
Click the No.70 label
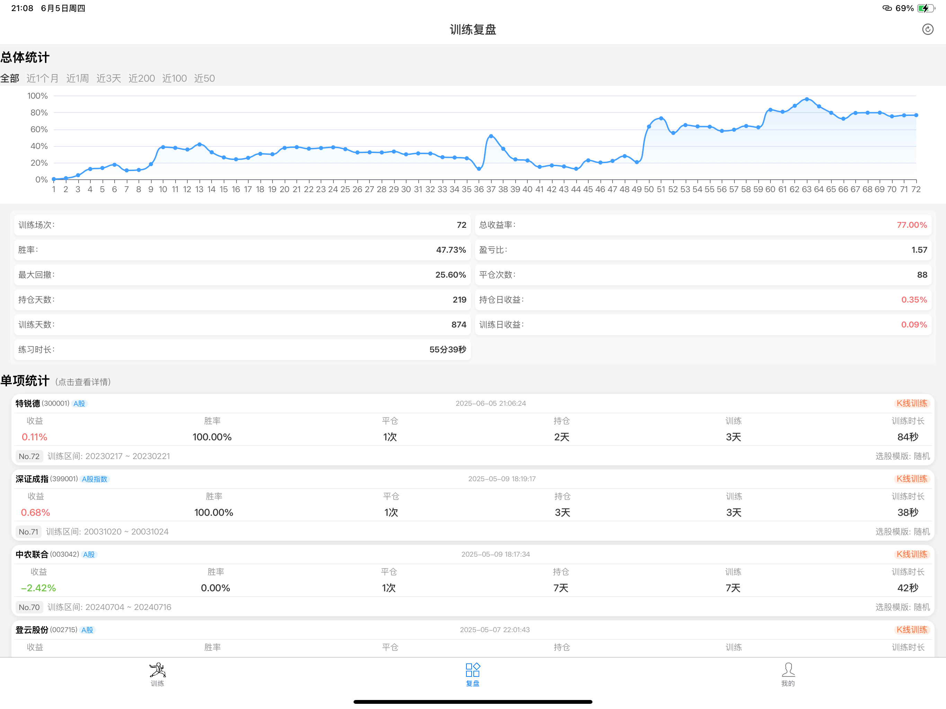click(29, 607)
